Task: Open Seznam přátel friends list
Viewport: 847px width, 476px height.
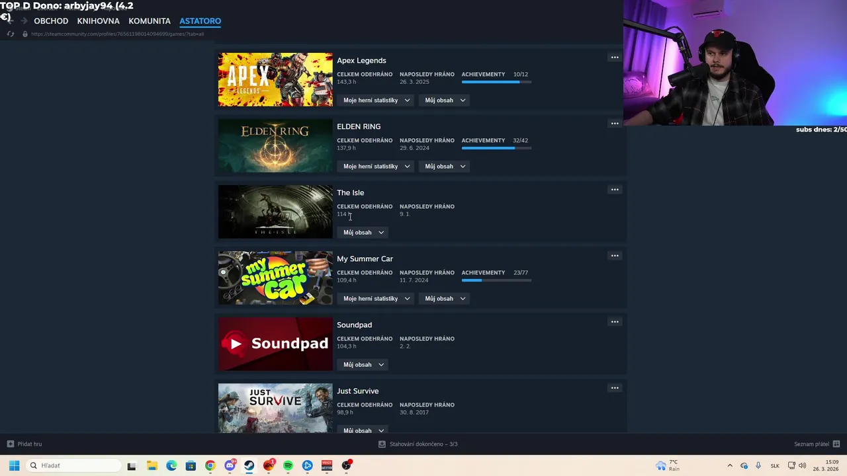Action: click(811, 444)
